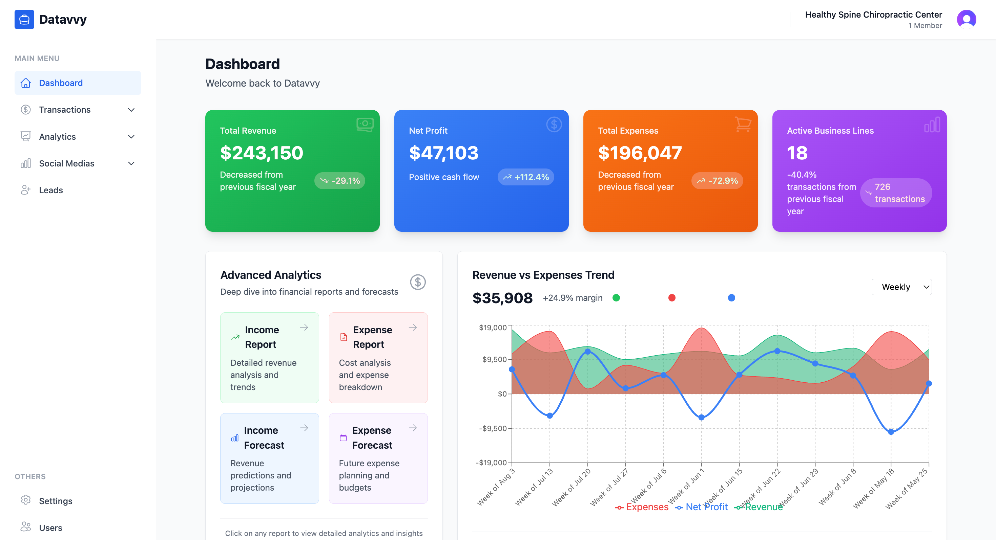Click the Users icon in sidebar
996x540 pixels.
pos(25,526)
